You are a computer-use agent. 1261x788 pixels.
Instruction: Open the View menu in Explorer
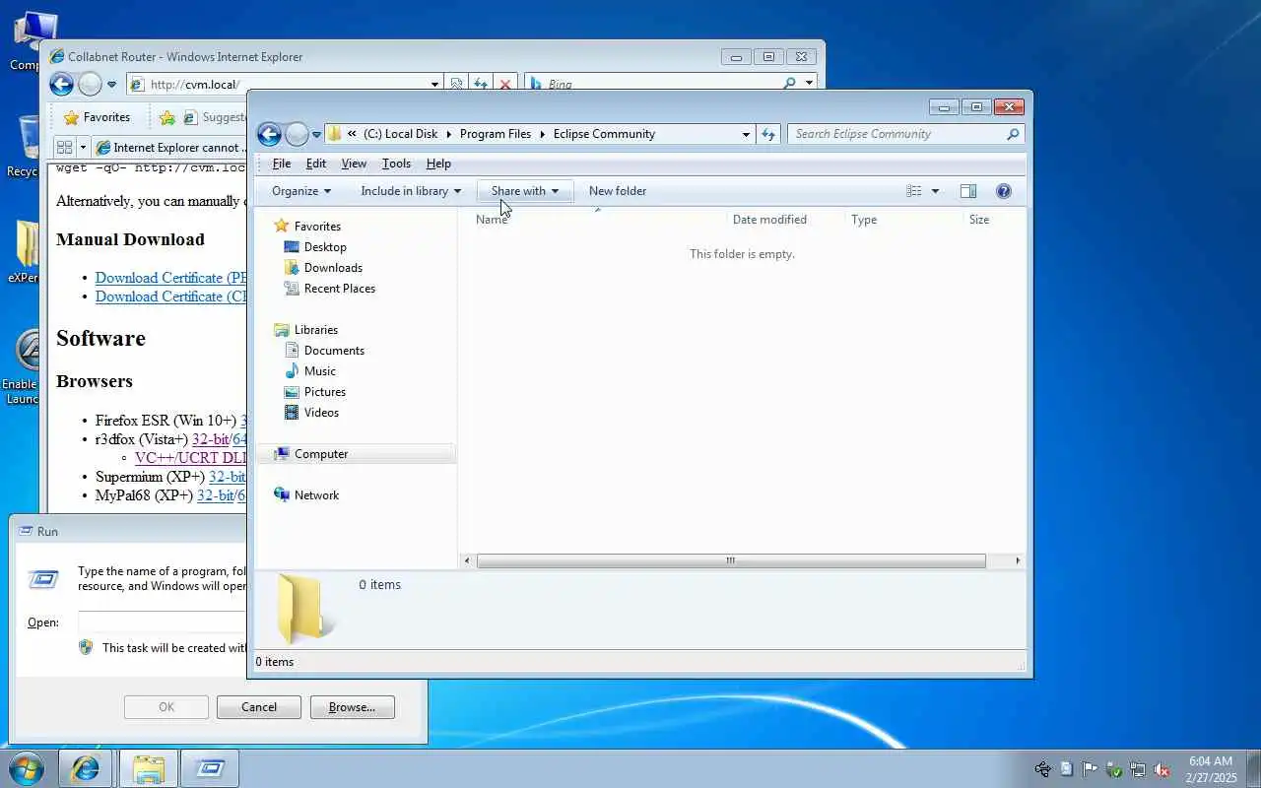354,164
